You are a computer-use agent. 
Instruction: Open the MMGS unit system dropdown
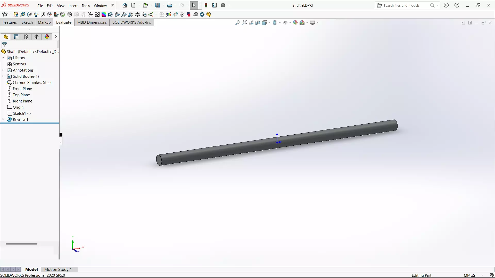coord(482,275)
